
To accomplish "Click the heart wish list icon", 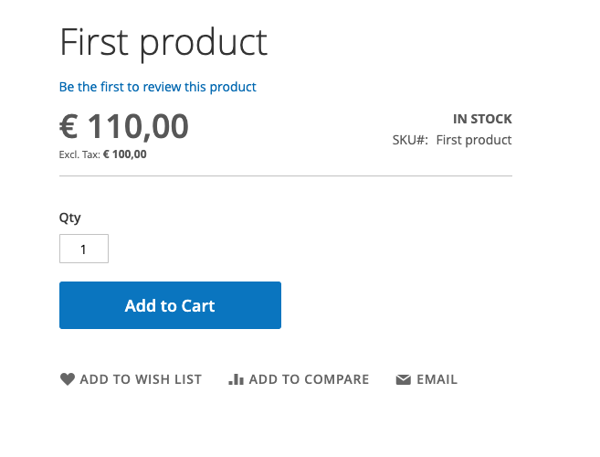I will pos(68,379).
